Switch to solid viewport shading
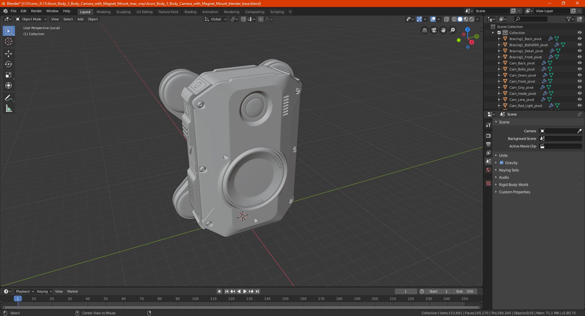 click(460, 19)
